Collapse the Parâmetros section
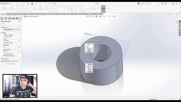Image resolution: width=181 pixels, height=102 pixels. click(20, 33)
